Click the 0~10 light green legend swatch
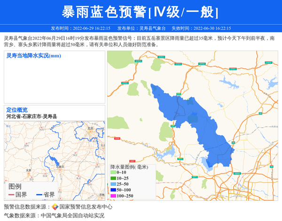The width and height of the screenshot is (282, 221). [113, 173]
